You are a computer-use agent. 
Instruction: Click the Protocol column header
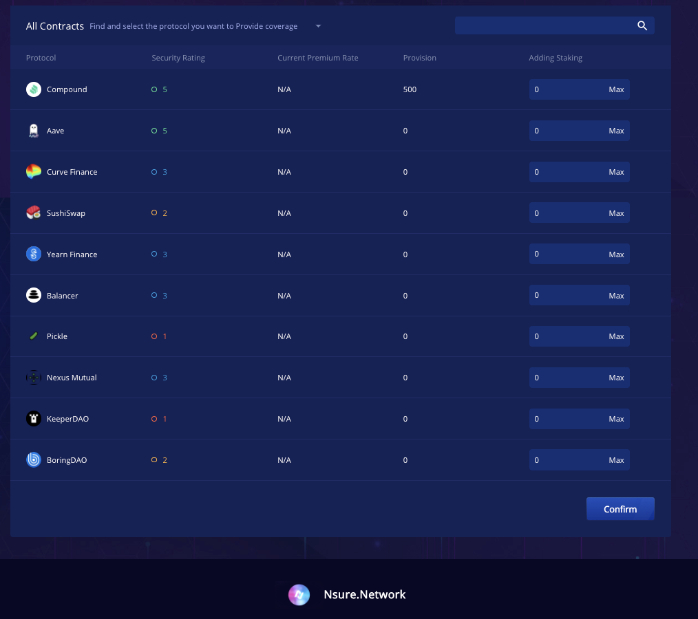pyautogui.click(x=41, y=58)
